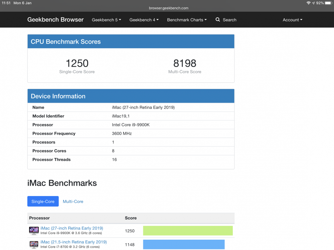Image resolution: width=334 pixels, height=250 pixels.
Task: Click the blue 1148 score bar
Action: click(x=184, y=244)
